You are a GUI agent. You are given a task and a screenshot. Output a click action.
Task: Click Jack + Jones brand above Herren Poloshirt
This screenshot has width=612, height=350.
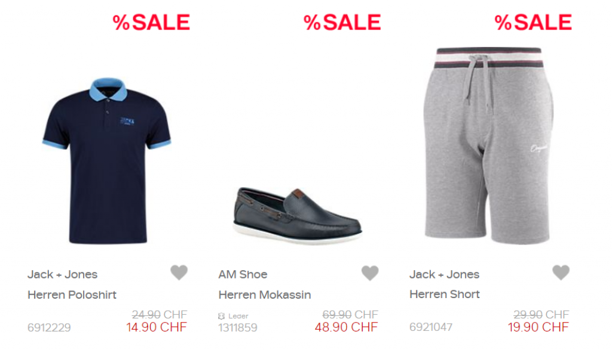[x=62, y=274]
